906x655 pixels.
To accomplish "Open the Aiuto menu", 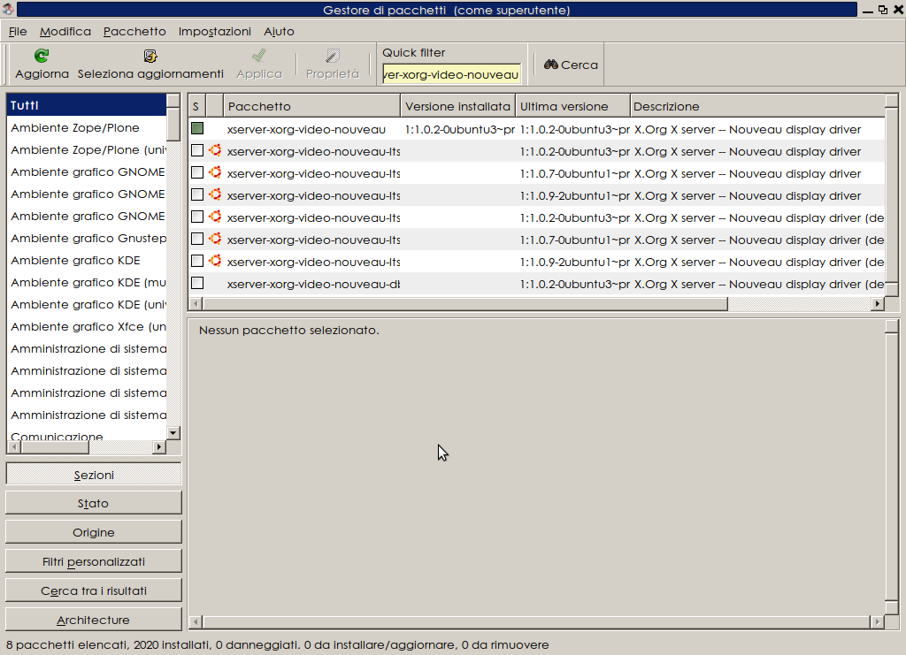I will coord(279,31).
